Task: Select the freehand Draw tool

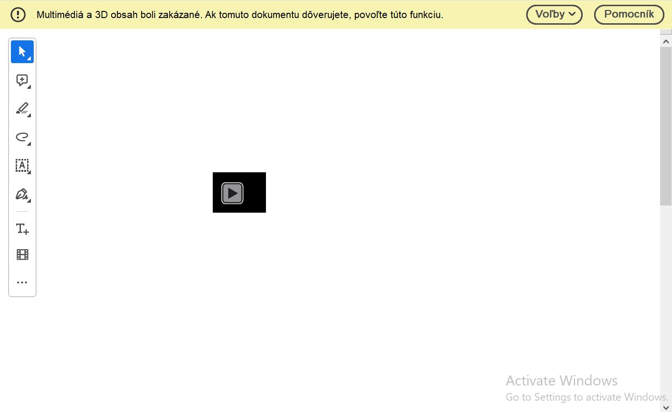Action: click(22, 138)
